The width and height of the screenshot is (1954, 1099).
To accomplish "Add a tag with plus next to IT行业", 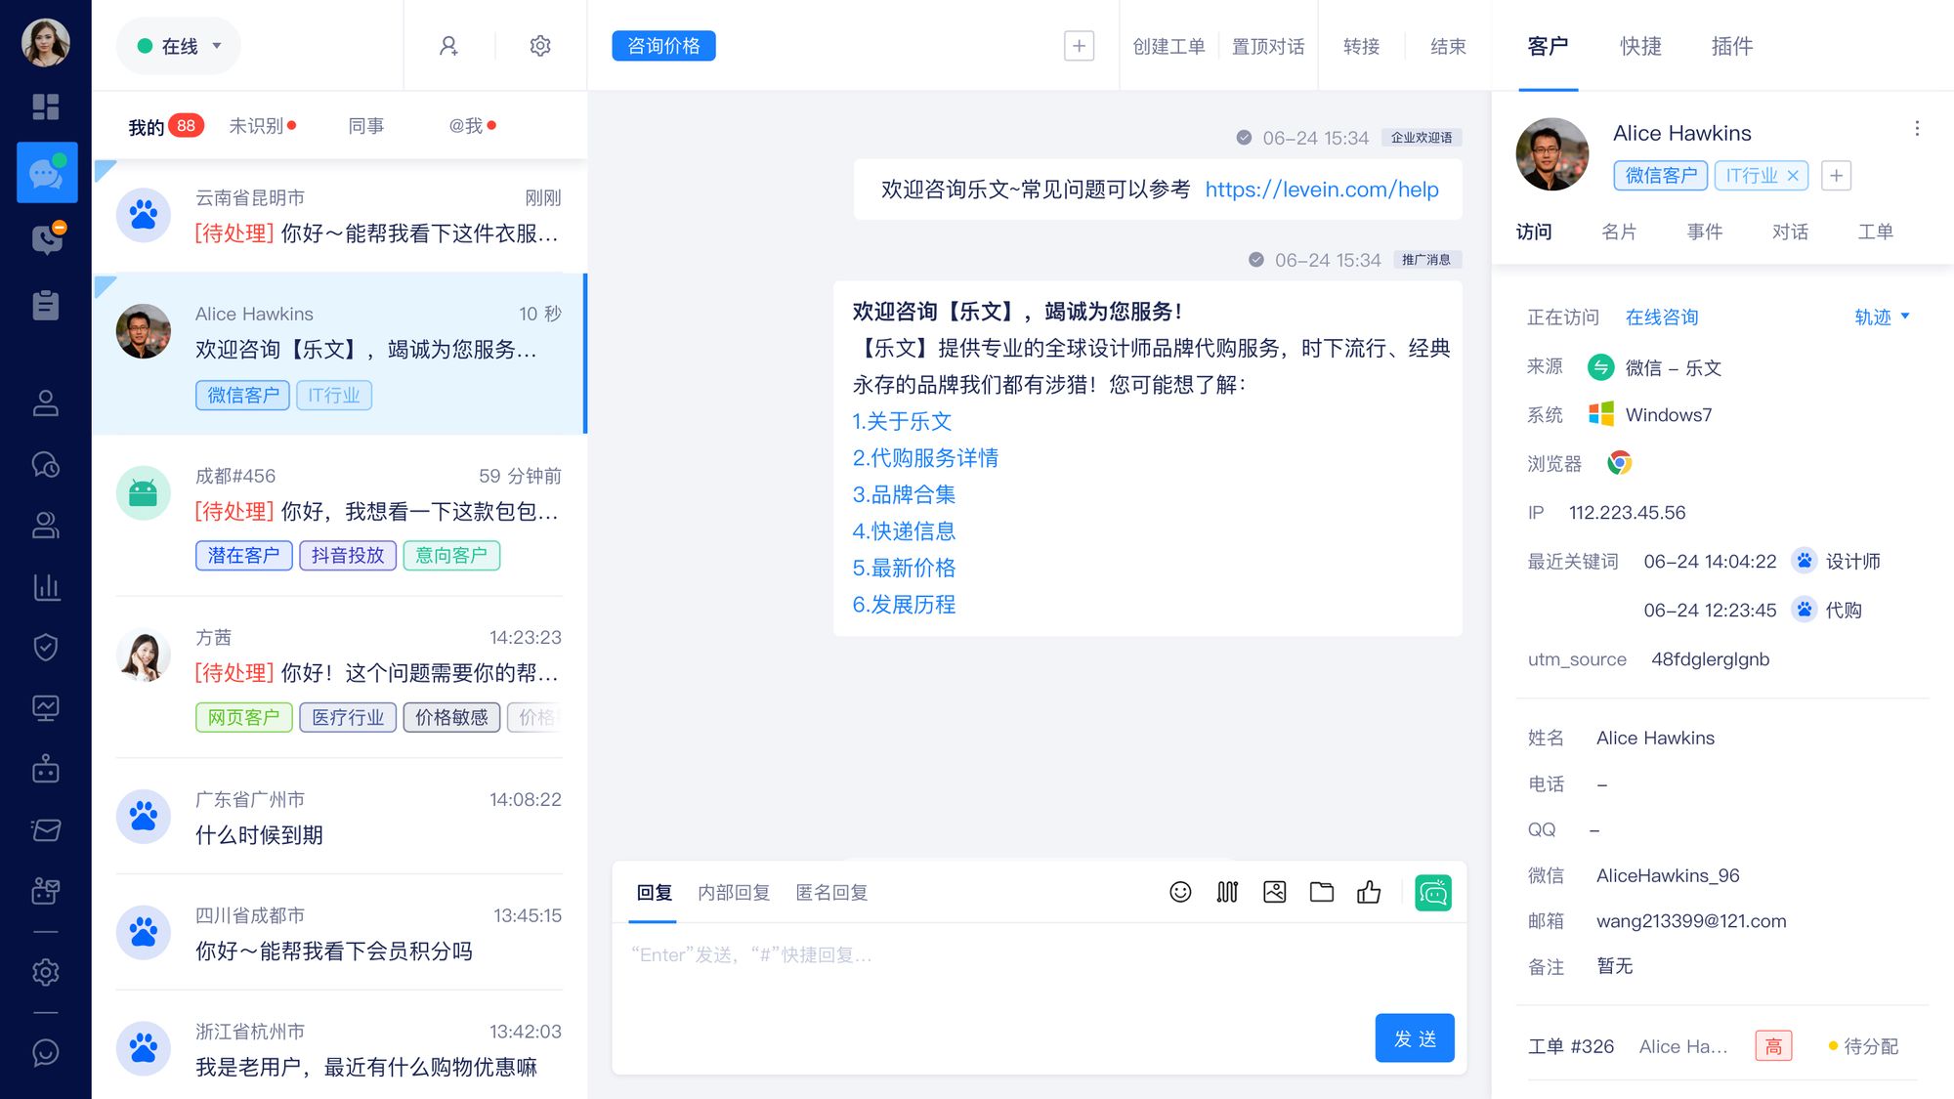I will [x=1837, y=176].
